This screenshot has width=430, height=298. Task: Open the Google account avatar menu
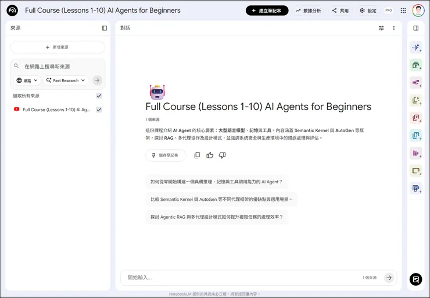pos(418,10)
